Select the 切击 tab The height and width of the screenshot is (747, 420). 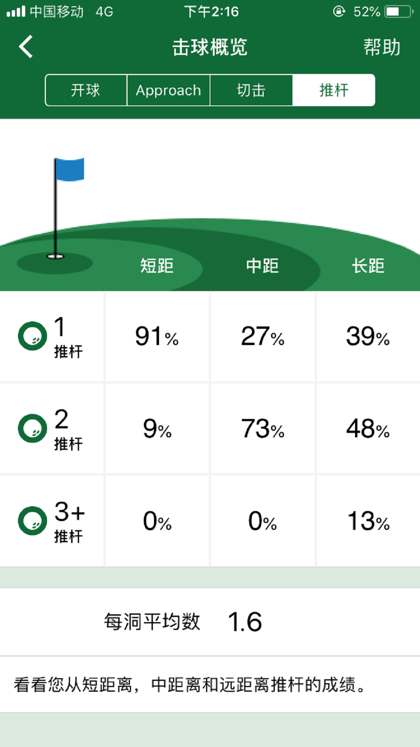tap(251, 90)
